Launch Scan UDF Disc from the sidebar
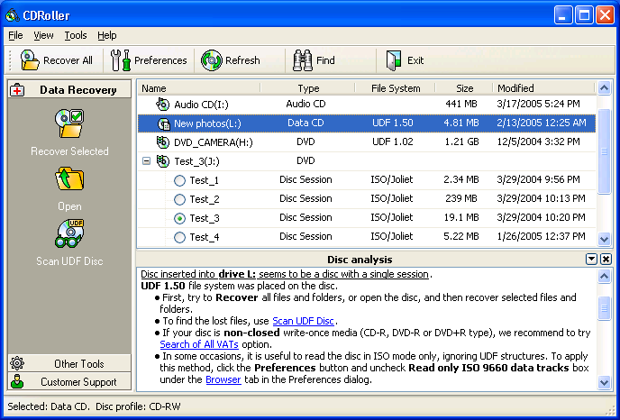Screen dimensions: 620x420 (x=69, y=235)
